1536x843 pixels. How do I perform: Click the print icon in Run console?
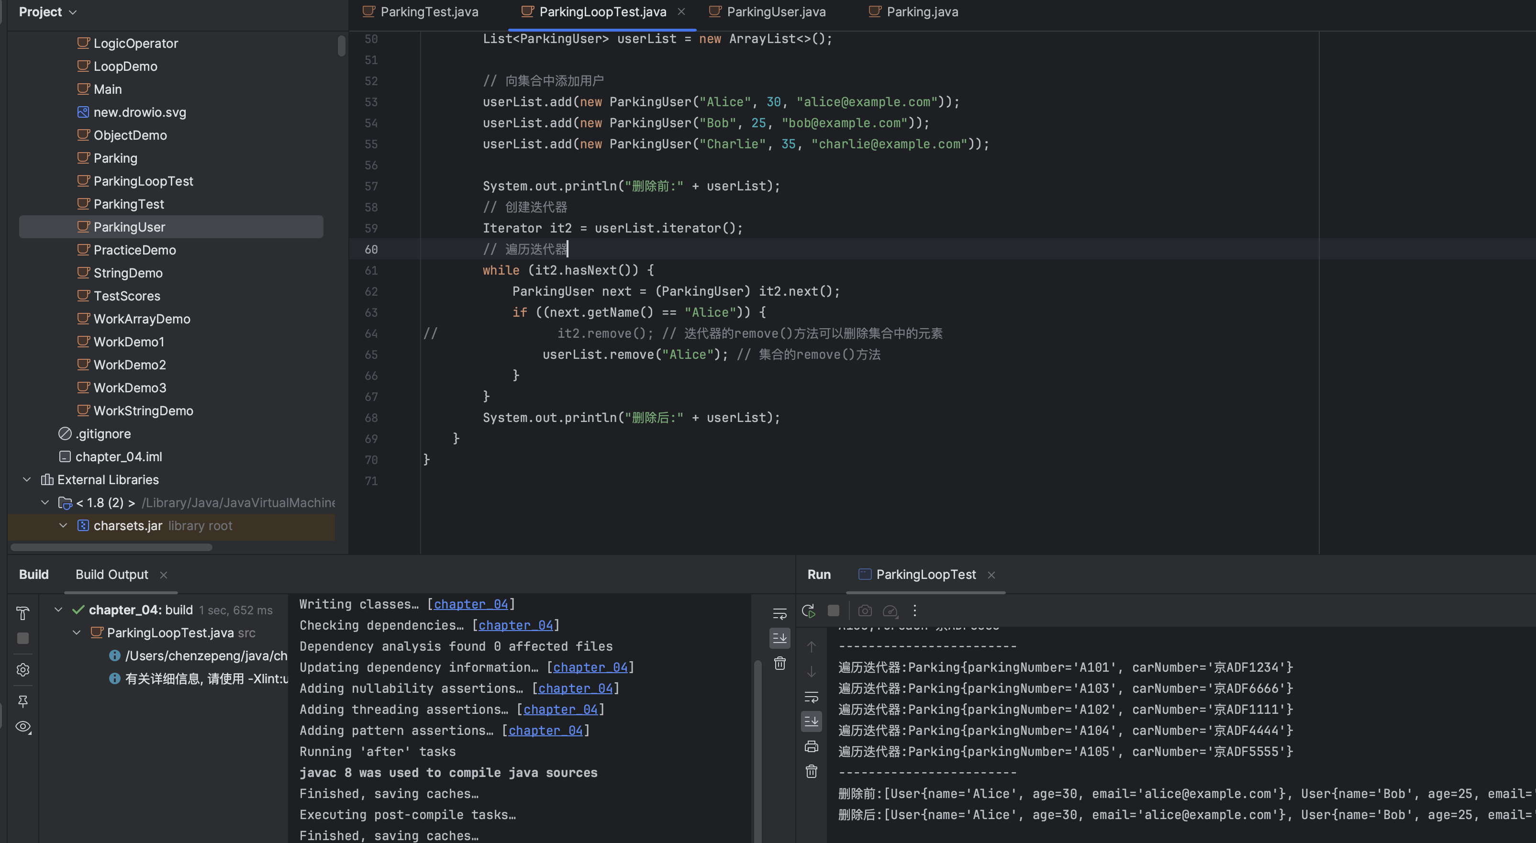coord(811,746)
